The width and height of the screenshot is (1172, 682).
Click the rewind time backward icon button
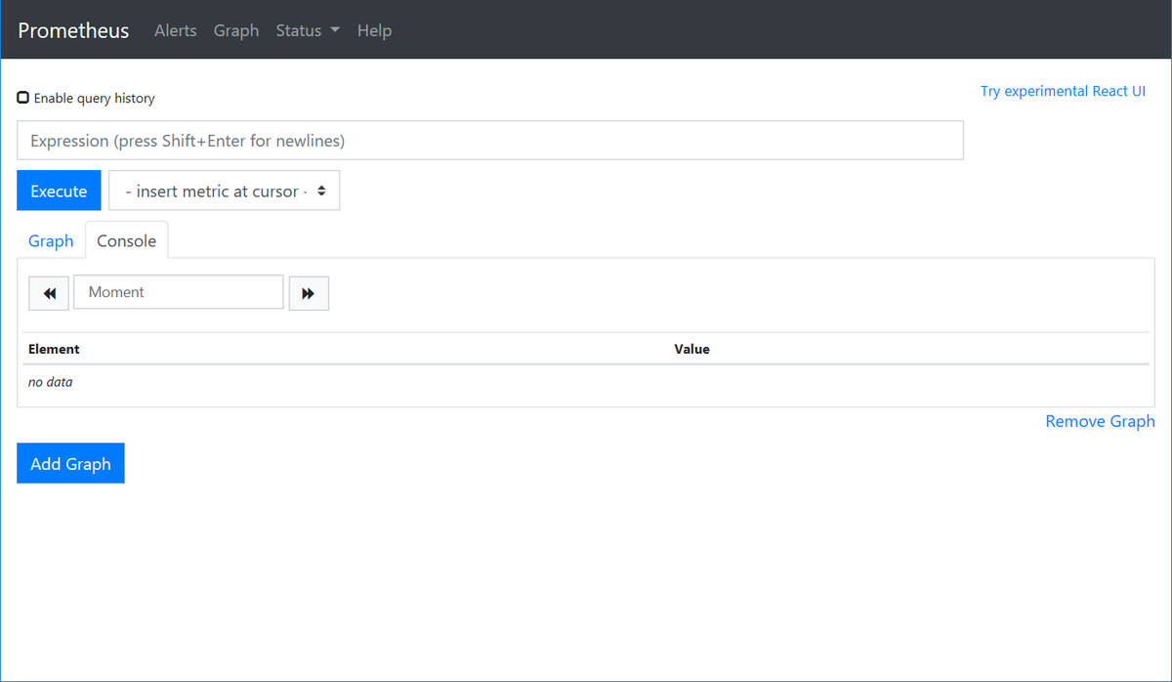tap(49, 293)
